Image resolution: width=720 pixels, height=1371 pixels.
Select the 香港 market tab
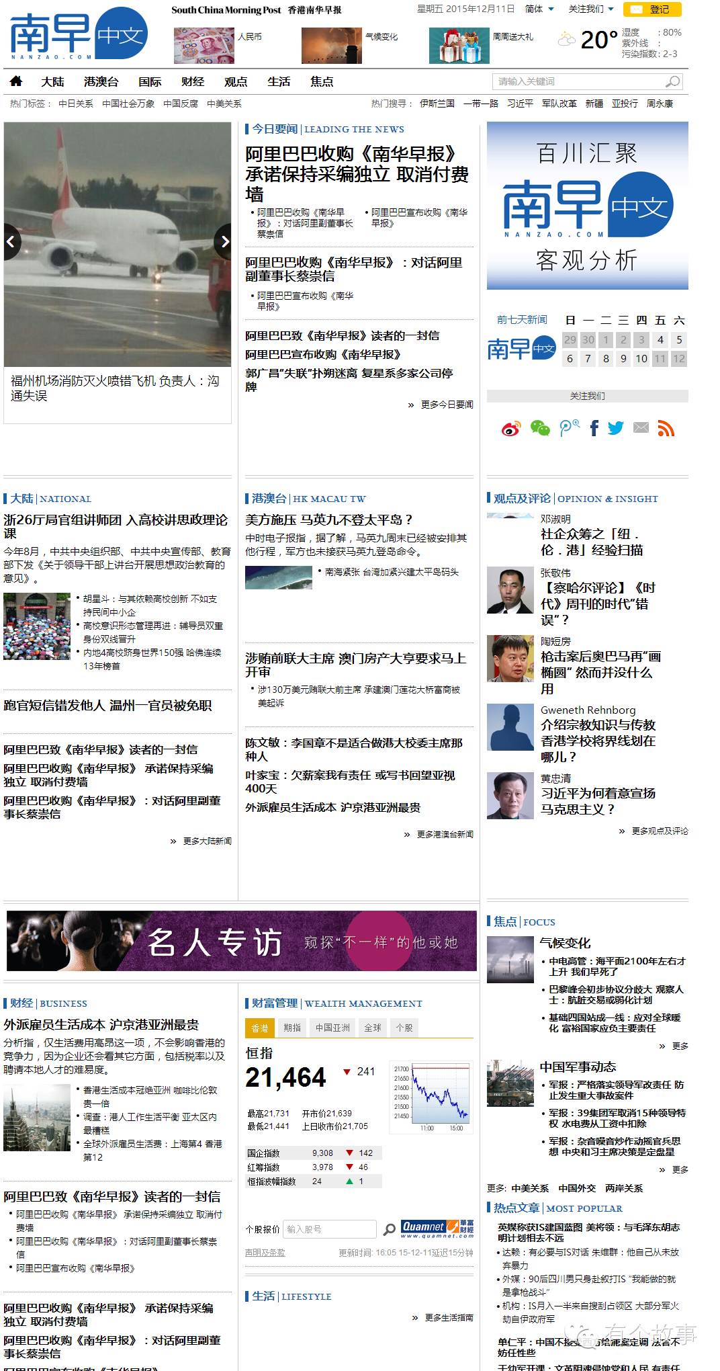[260, 1028]
